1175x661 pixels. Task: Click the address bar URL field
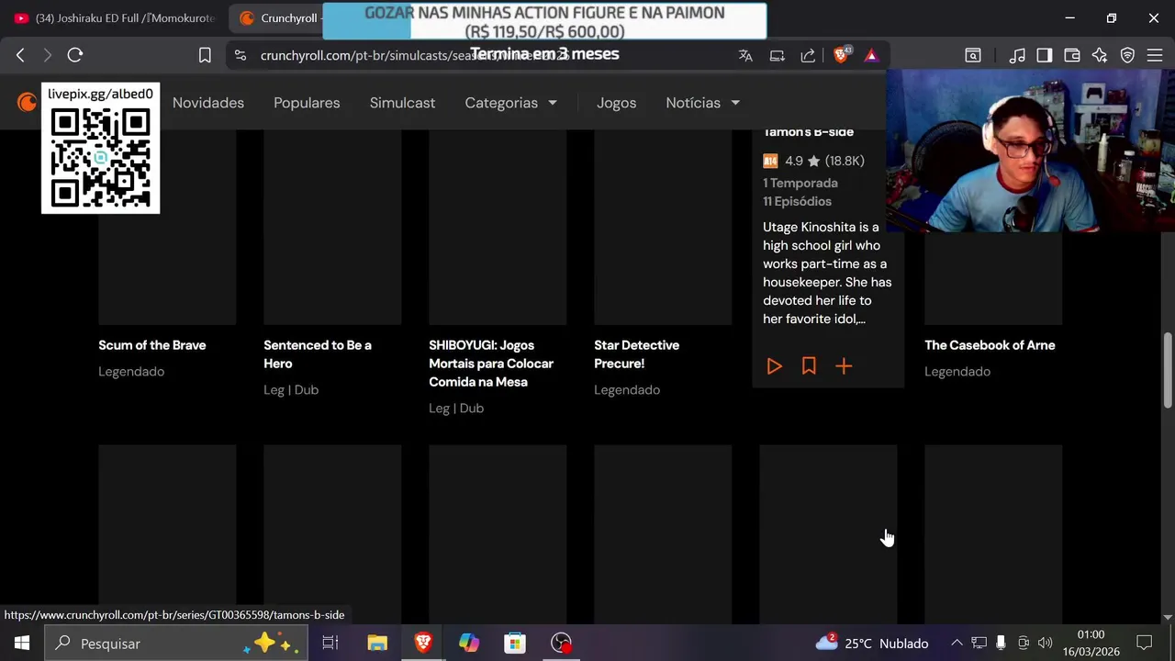point(477,55)
